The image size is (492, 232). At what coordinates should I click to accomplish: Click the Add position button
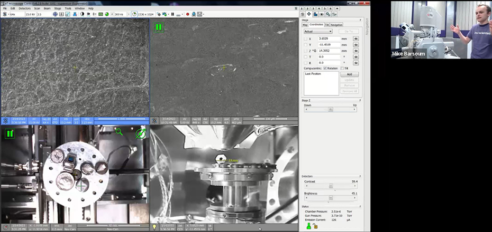coord(349,74)
